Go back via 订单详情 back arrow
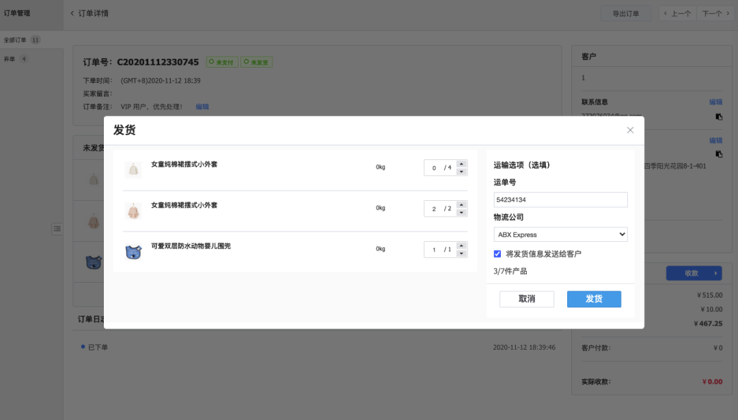 point(72,13)
